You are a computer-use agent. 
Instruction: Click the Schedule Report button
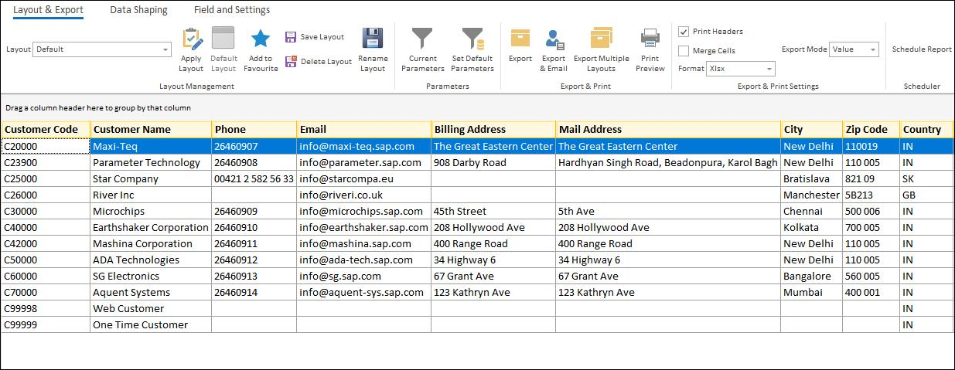922,49
